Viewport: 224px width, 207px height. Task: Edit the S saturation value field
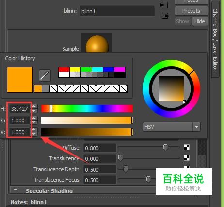tap(20, 121)
